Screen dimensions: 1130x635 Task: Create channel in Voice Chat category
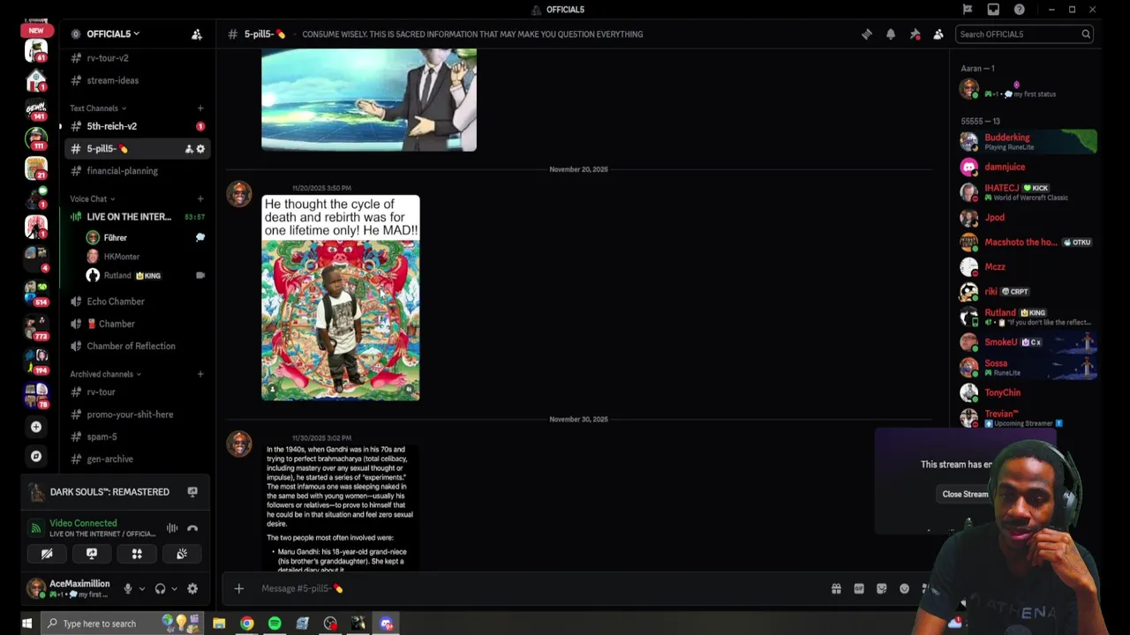[200, 199]
